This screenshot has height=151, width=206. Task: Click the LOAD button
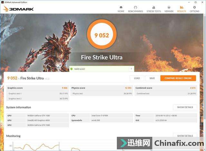137,78
